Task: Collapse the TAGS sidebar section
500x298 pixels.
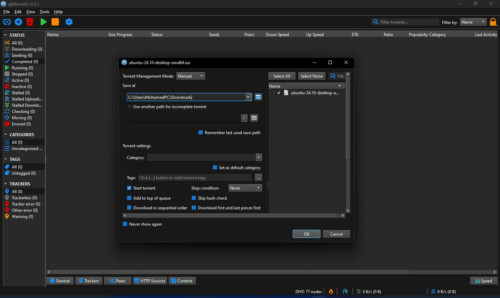Action: point(5,159)
